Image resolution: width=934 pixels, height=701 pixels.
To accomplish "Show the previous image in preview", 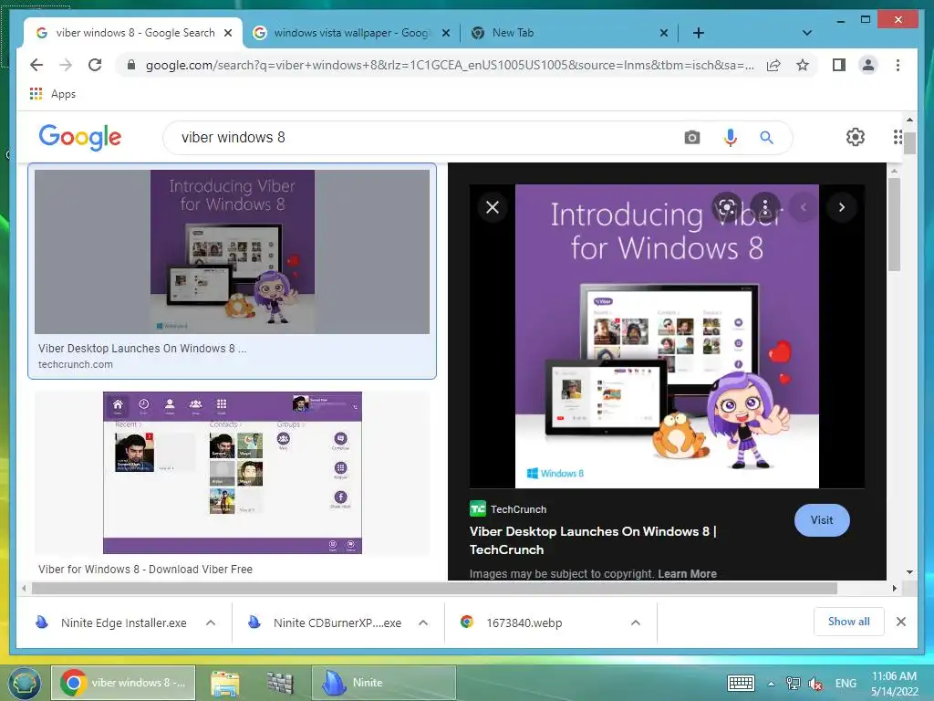I will (804, 207).
